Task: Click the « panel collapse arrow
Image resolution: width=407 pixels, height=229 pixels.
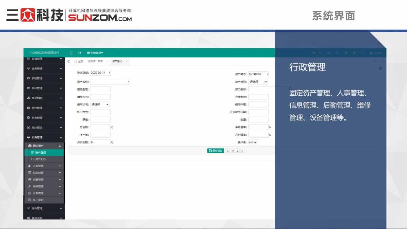Action: coord(69,61)
